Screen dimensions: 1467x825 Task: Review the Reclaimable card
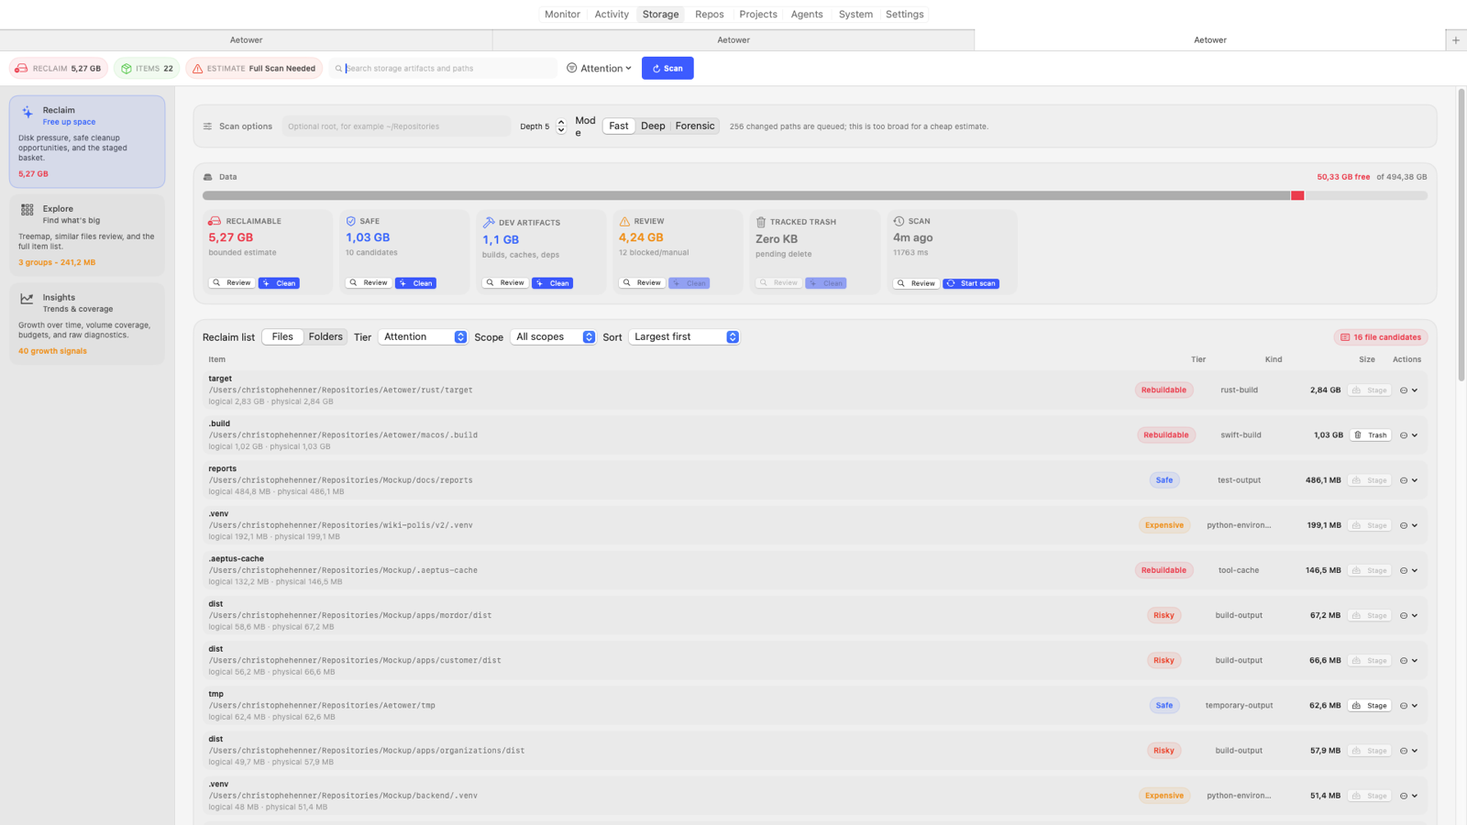232,283
